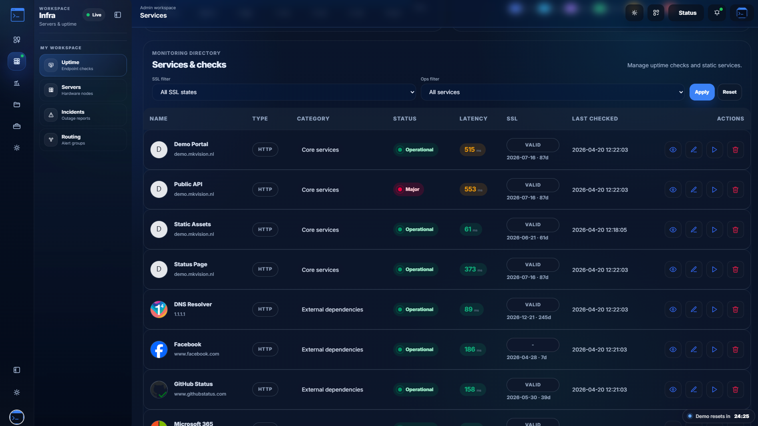
Task: Click the Major status badge for Public API
Action: click(x=408, y=189)
